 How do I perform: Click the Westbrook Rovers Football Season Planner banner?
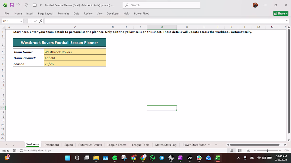coord(60,42)
